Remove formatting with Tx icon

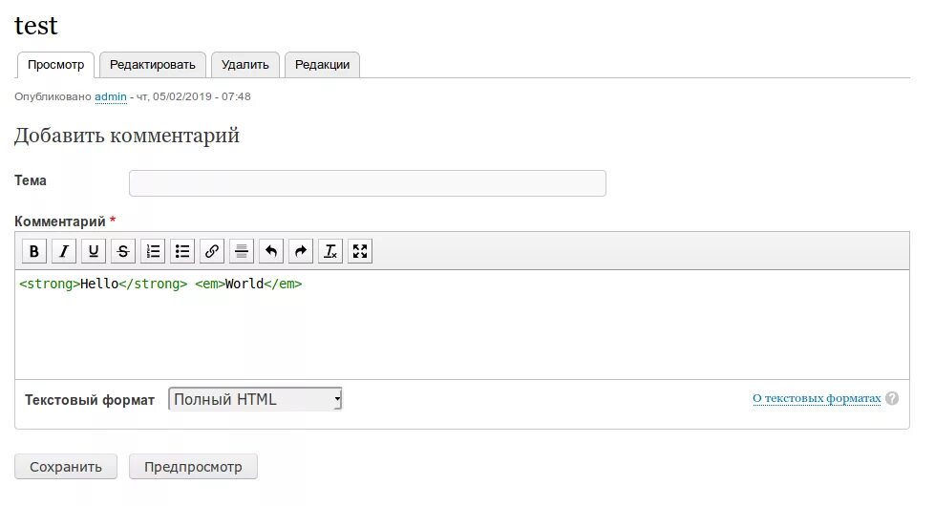[330, 251]
